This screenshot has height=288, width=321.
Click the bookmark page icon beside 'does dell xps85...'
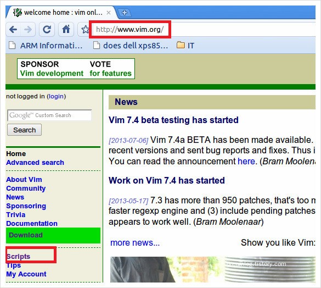tap(97, 45)
